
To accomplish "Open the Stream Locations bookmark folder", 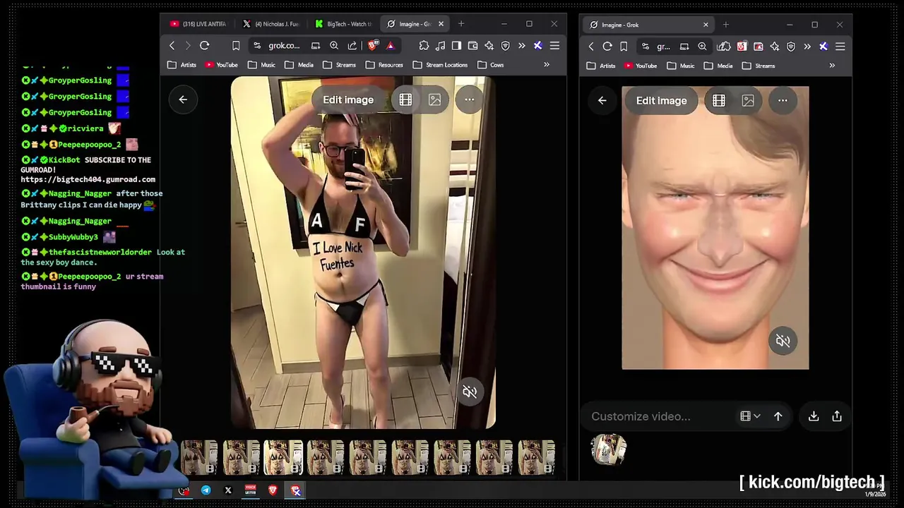I will [440, 65].
